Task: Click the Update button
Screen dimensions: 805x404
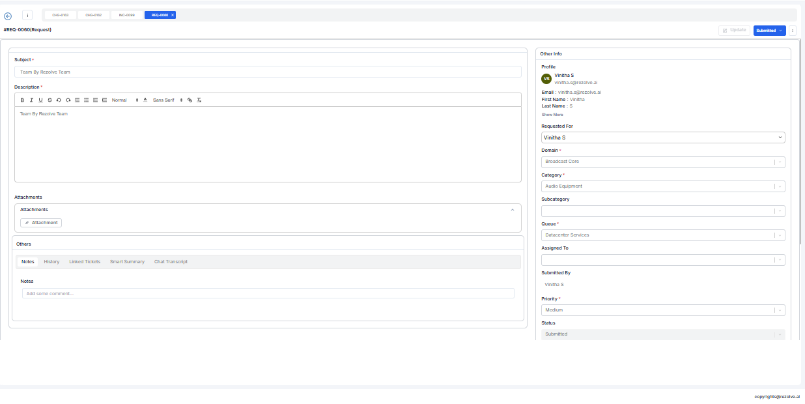Action: pos(734,30)
